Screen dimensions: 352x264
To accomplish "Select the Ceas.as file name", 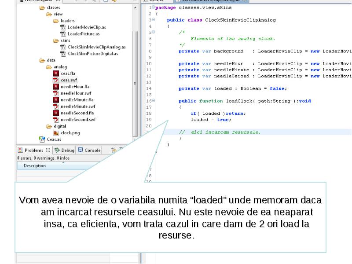I will [54, 139].
